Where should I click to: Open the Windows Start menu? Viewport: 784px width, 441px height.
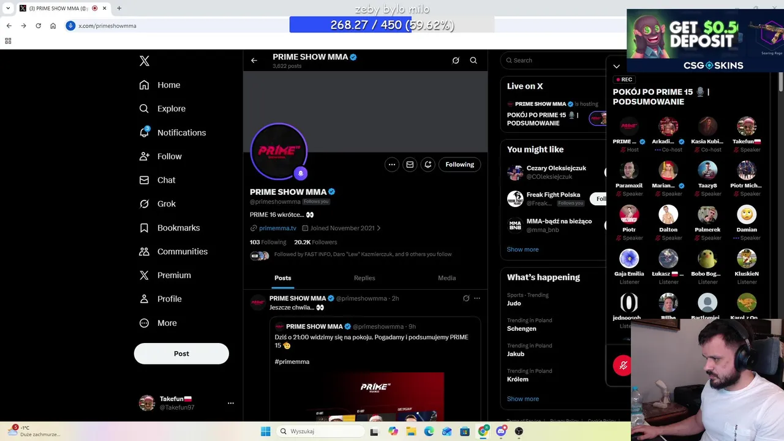[265, 431]
